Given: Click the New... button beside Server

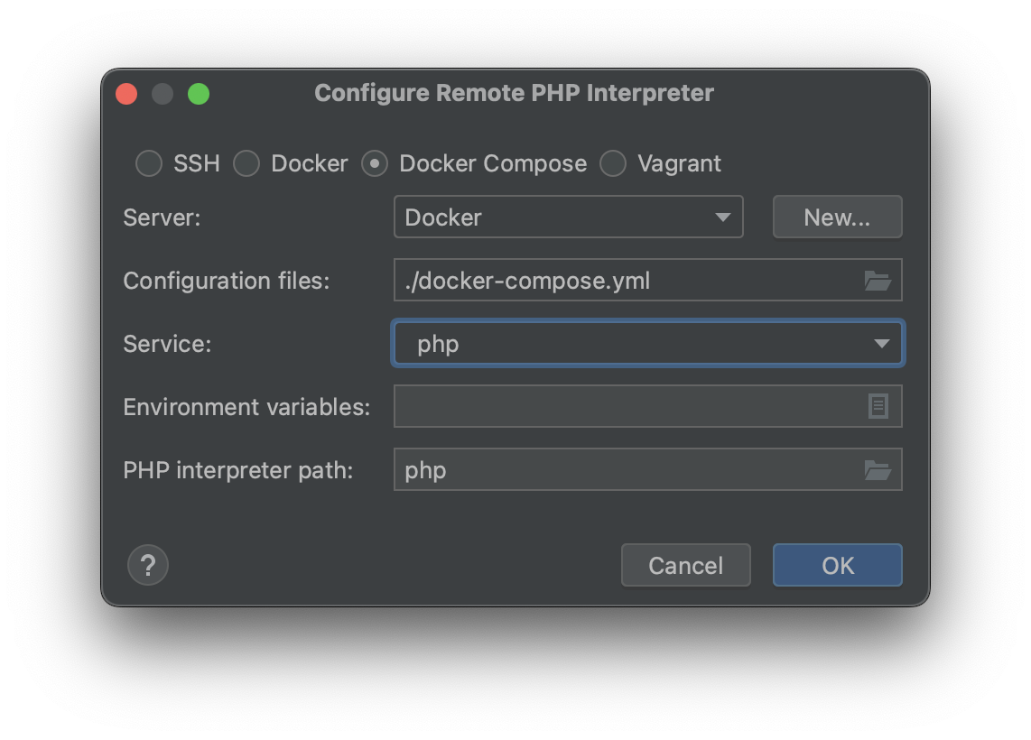Looking at the screenshot, I should tap(837, 217).
